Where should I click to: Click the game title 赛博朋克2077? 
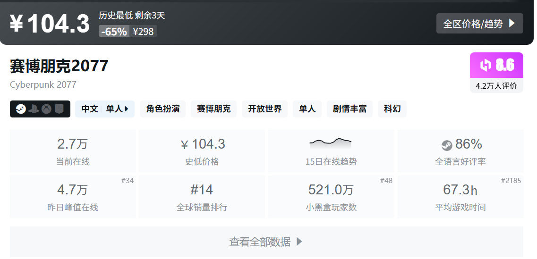pos(59,66)
